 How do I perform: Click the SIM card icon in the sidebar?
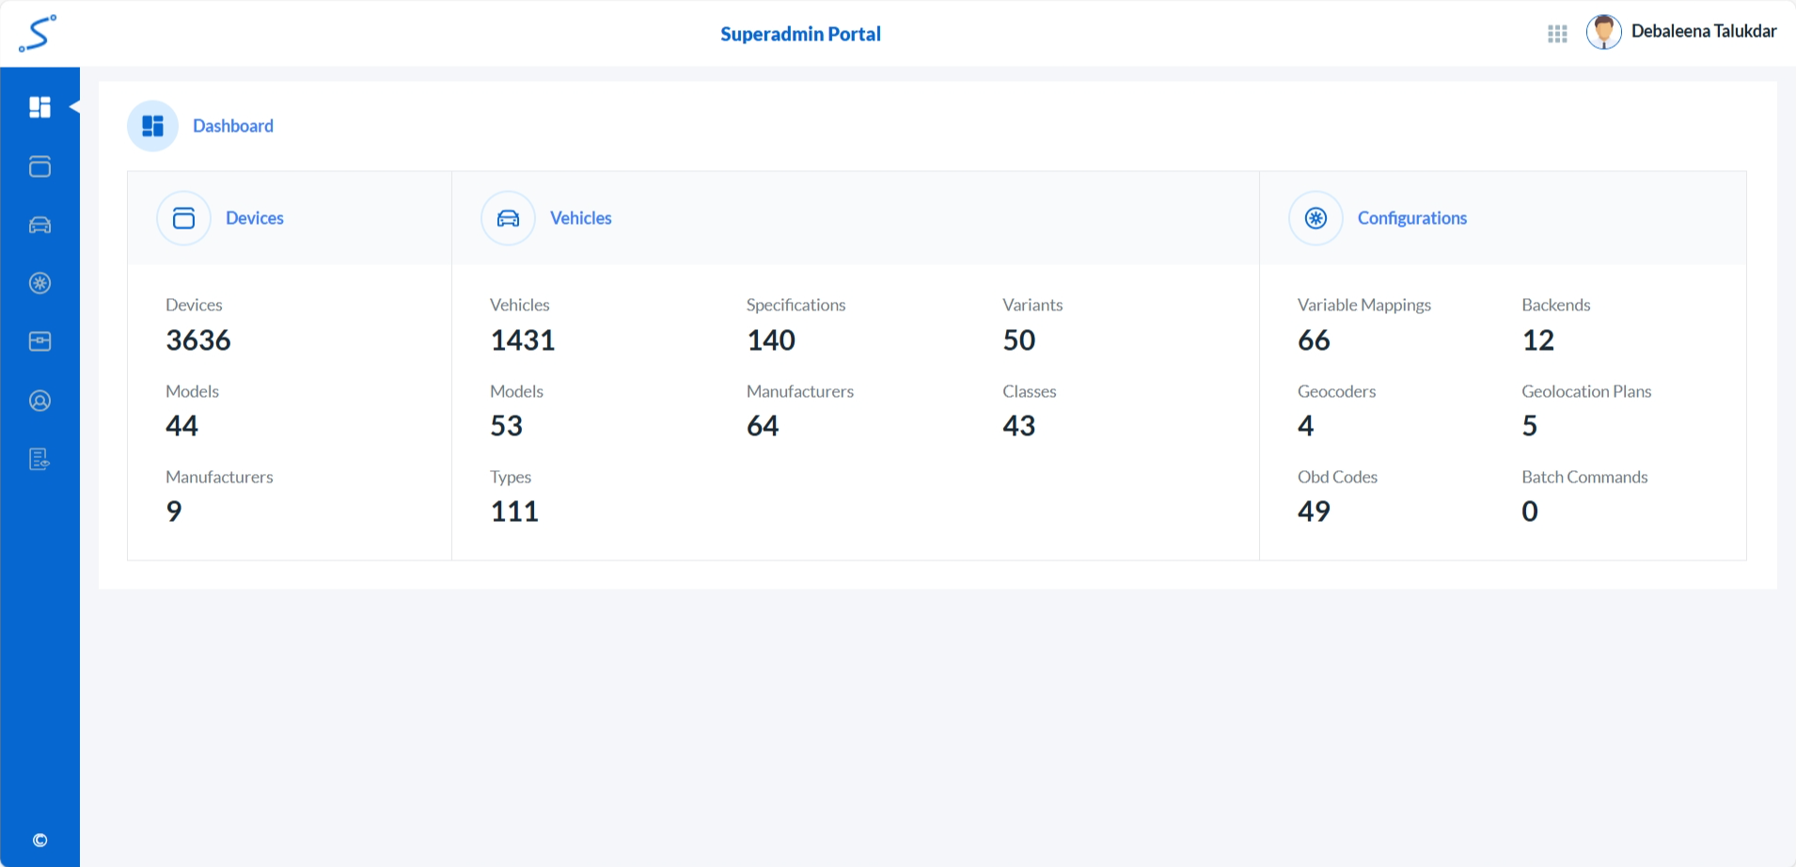[39, 341]
